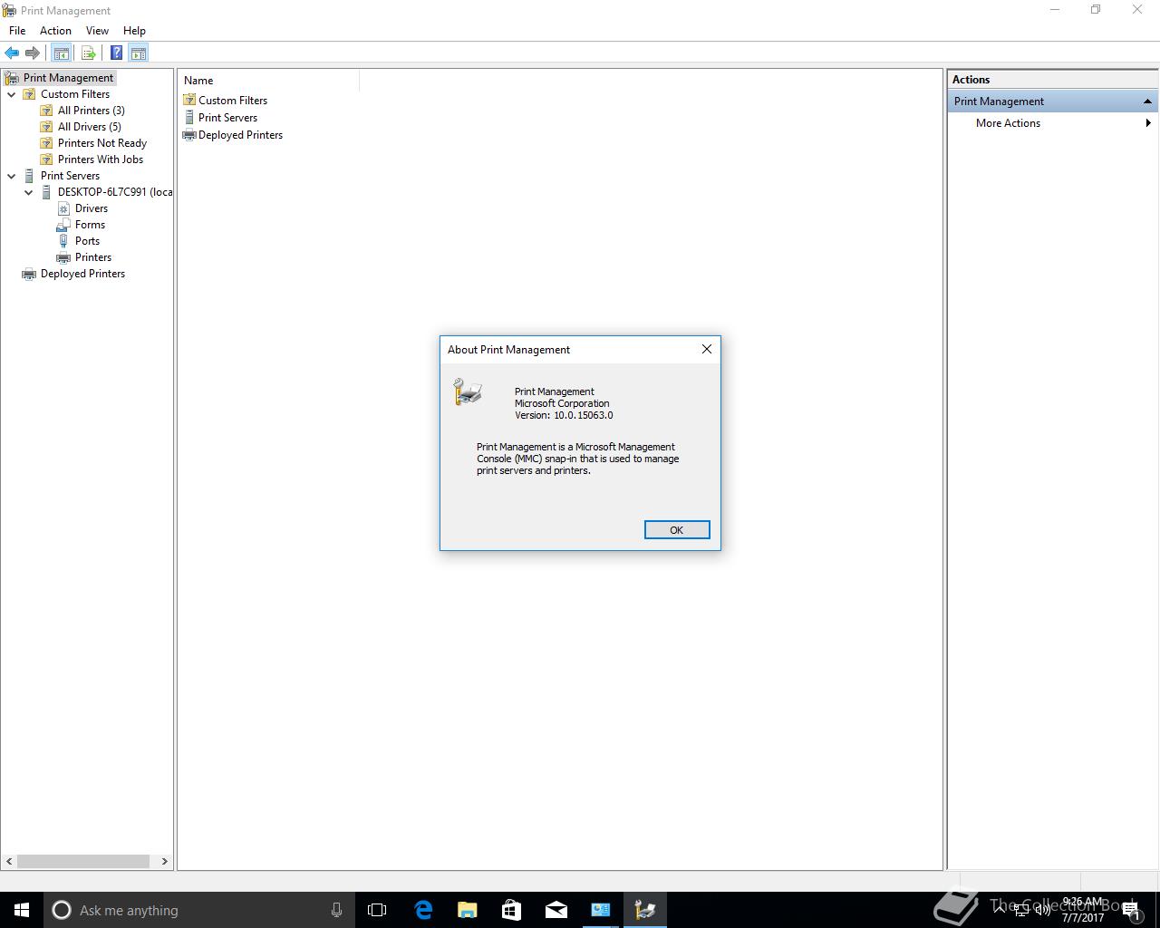Click the network tray icon

pyautogui.click(x=1021, y=910)
